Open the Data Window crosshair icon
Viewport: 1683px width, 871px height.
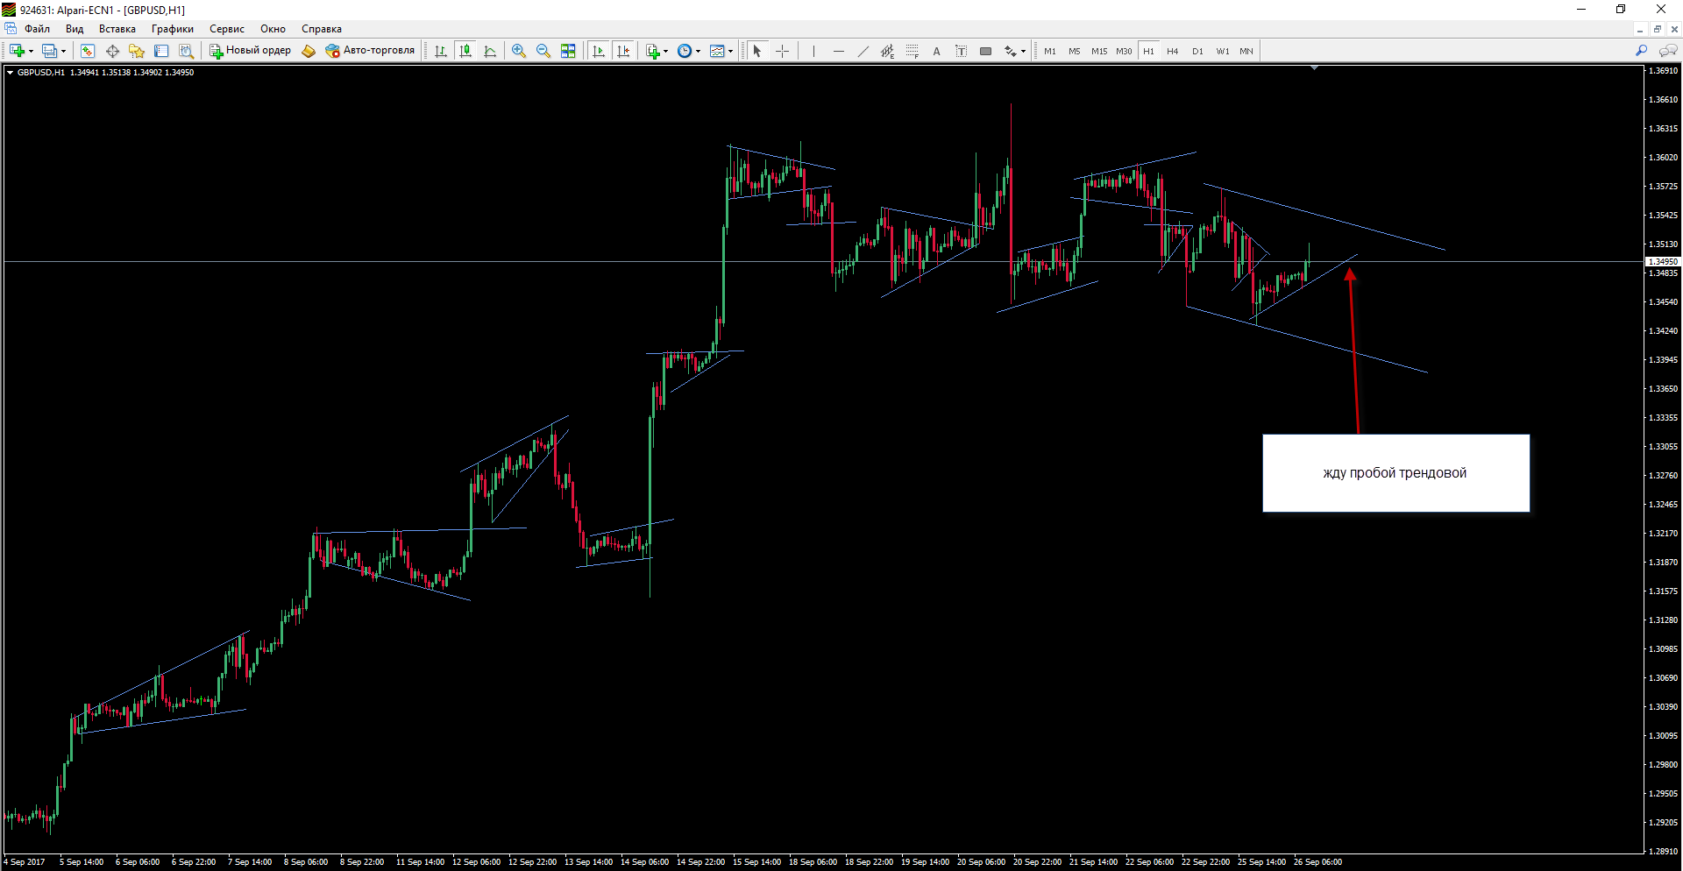112,51
